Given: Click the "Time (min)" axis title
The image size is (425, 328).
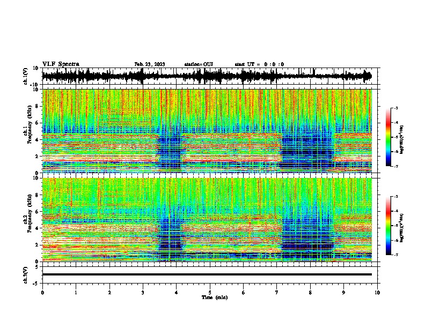Looking at the screenshot, I should 215,297.
